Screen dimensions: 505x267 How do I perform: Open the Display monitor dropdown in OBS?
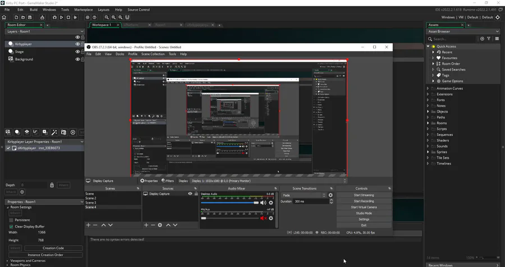pyautogui.click(x=268, y=181)
